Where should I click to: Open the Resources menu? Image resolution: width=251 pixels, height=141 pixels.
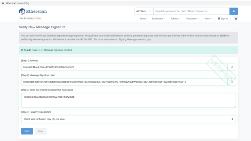[192, 19]
